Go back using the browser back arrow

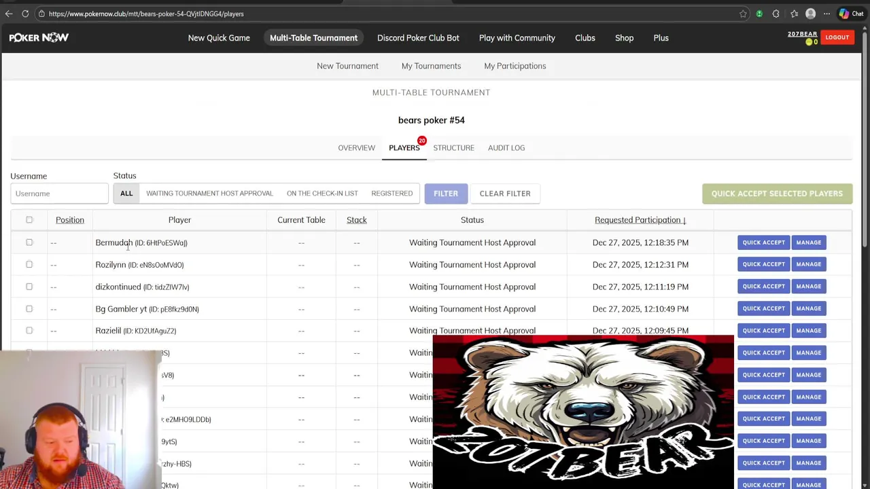tap(9, 14)
